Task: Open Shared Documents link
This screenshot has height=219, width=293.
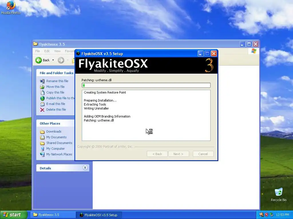Action: click(59, 143)
